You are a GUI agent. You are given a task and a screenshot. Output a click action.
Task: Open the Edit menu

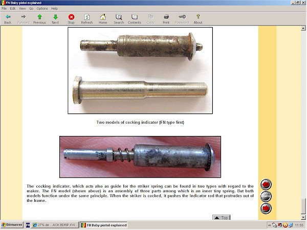pyautogui.click(x=13, y=8)
